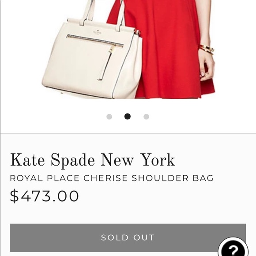The height and width of the screenshot is (256, 256).
Task: Go to the first carousel image dot
Action: (x=109, y=117)
